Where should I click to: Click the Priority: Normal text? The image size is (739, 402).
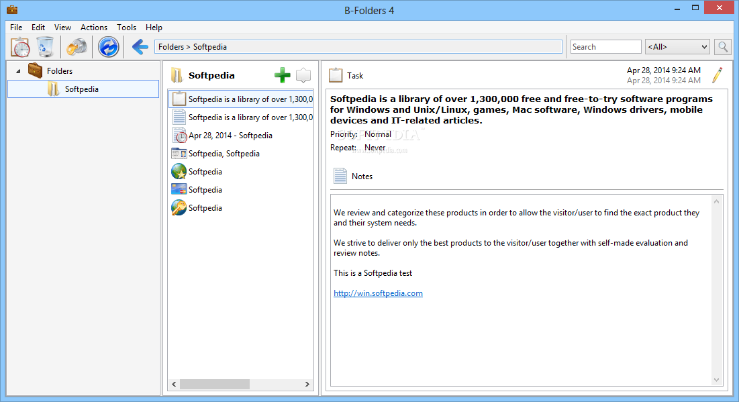pyautogui.click(x=360, y=134)
